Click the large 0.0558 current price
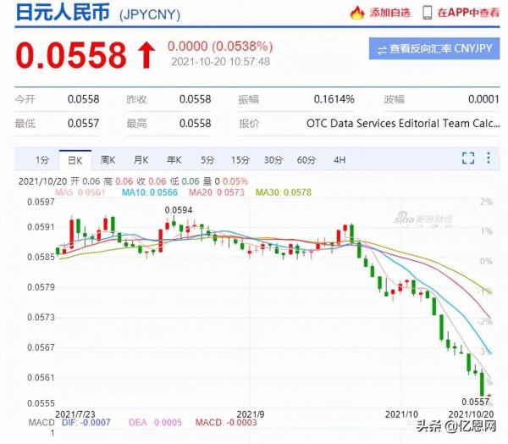 click(x=71, y=55)
